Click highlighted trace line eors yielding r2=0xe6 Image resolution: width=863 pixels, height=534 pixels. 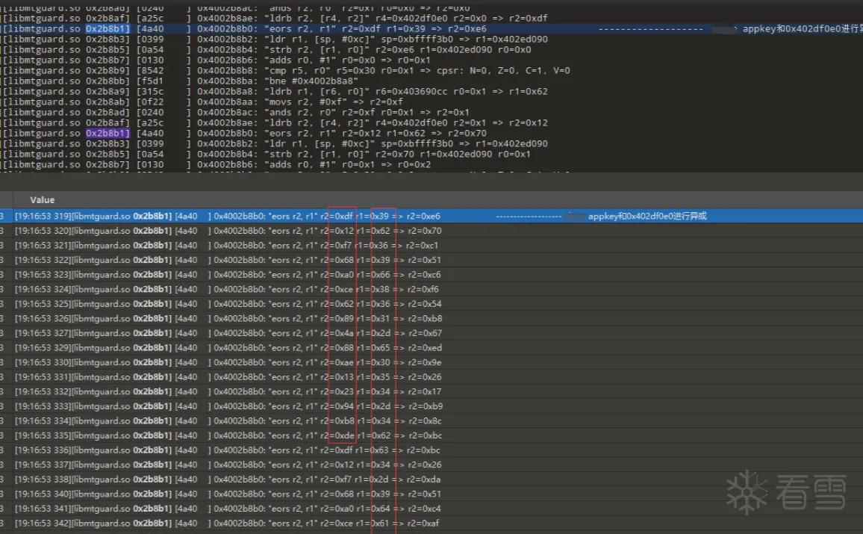pos(431,28)
